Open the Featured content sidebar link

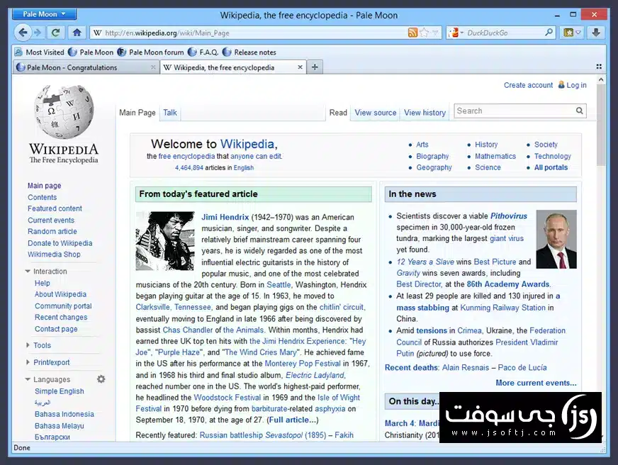click(55, 208)
